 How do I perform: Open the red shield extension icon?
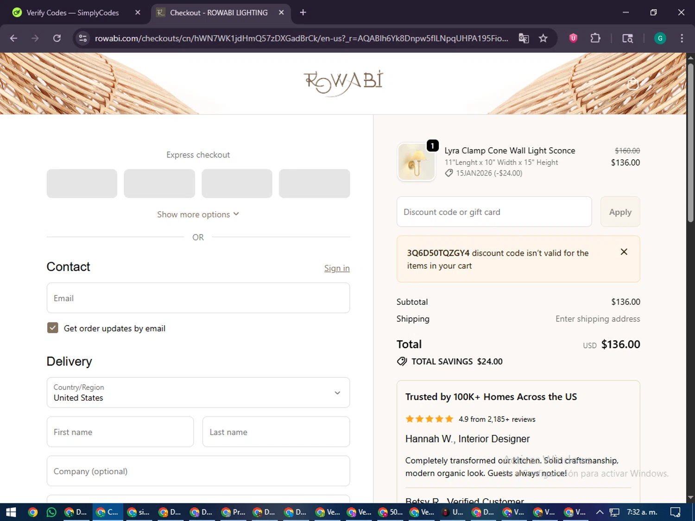[573, 38]
